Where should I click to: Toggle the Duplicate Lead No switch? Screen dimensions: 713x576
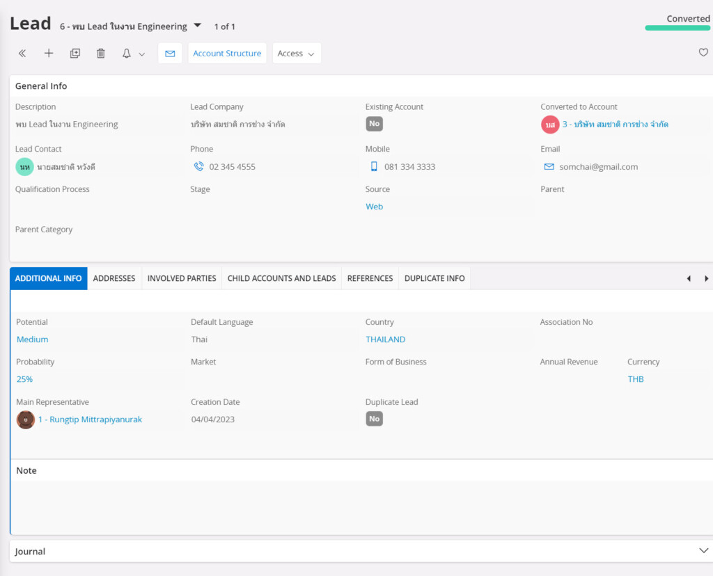click(x=375, y=419)
